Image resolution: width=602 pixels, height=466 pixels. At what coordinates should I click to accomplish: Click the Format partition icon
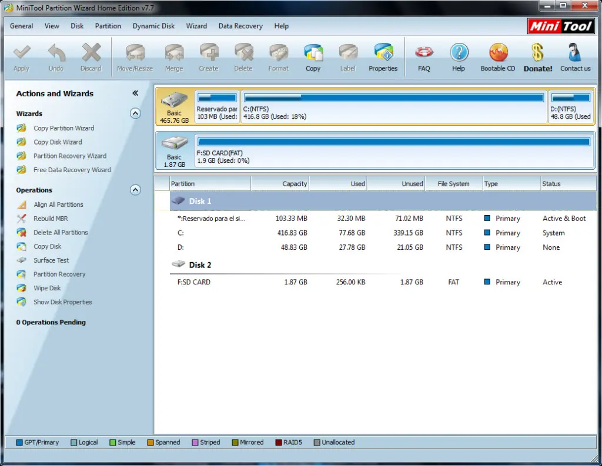278,52
